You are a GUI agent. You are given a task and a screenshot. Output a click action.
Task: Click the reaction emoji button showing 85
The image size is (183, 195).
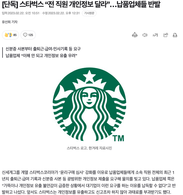coord(11,35)
